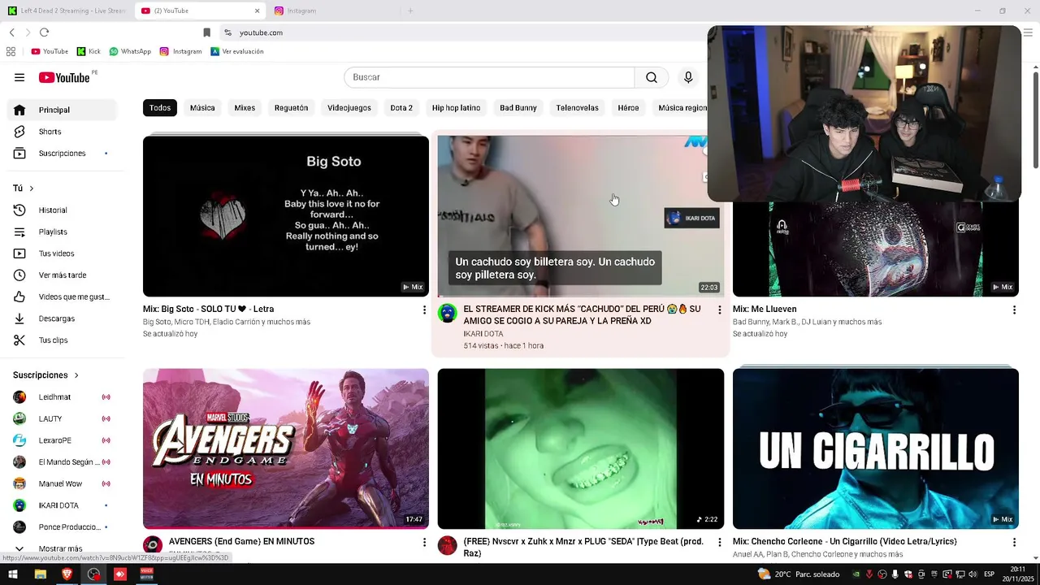Viewport: 1040px width, 585px height.
Task: Open options for Mix: Chencho Corleone
Action: [x=1014, y=542]
